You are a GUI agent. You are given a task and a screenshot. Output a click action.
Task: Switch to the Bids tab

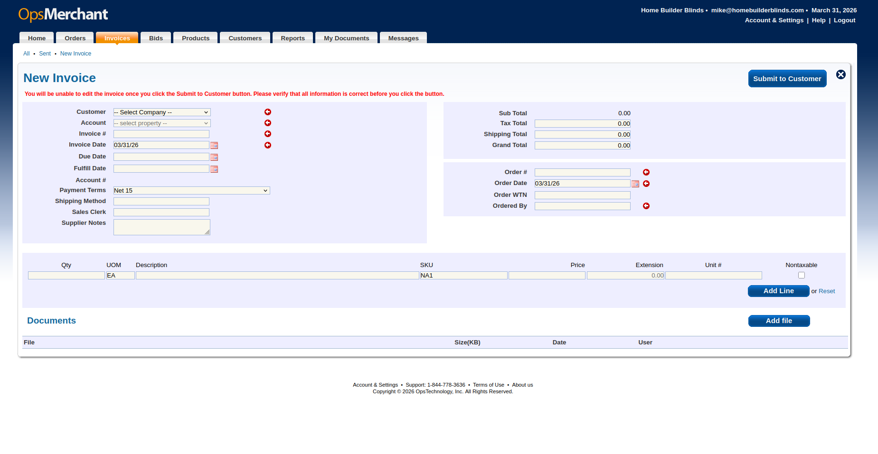pos(156,38)
